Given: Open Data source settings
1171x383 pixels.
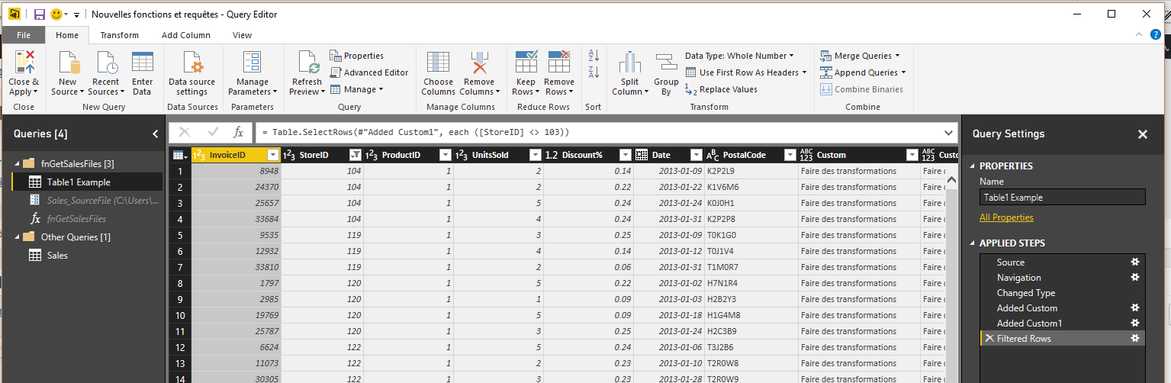Looking at the screenshot, I should coord(191,64).
